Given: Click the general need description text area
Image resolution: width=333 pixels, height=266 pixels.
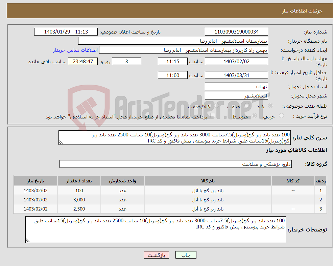Looking at the screenshot, I should (x=174, y=138).
